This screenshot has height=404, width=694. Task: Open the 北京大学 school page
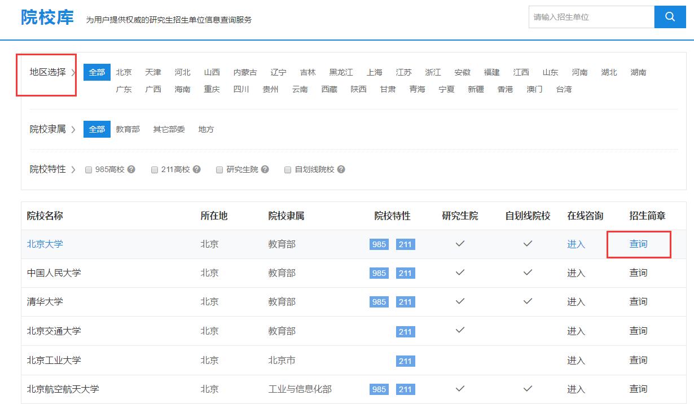click(45, 244)
